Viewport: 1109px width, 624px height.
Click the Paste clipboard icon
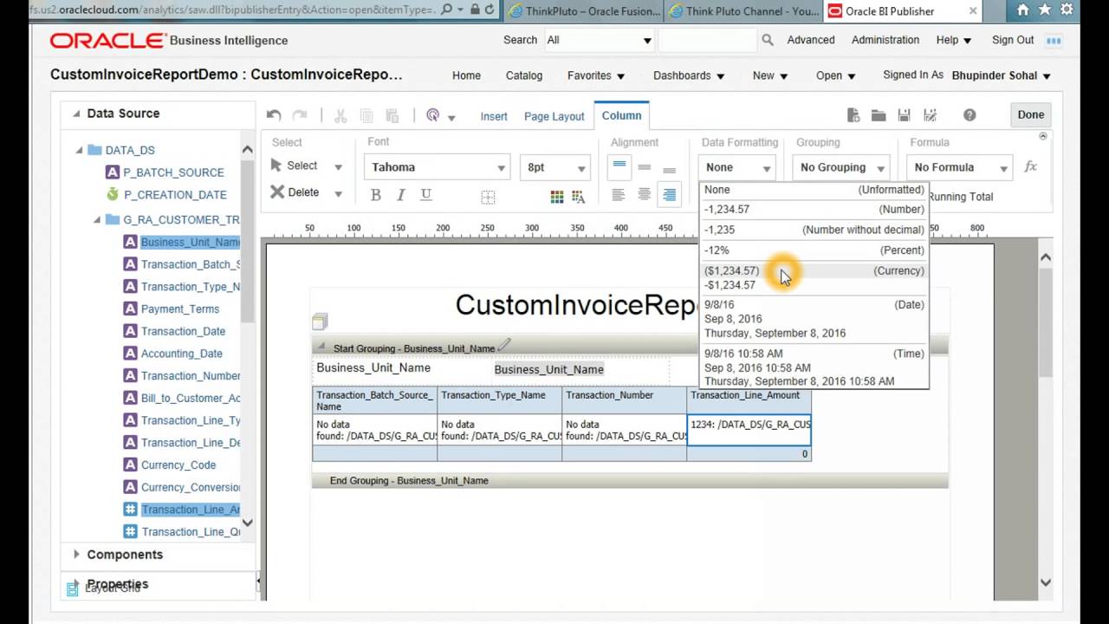click(x=392, y=115)
